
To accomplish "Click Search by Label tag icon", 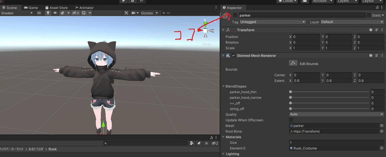I will (x=199, y=143).
